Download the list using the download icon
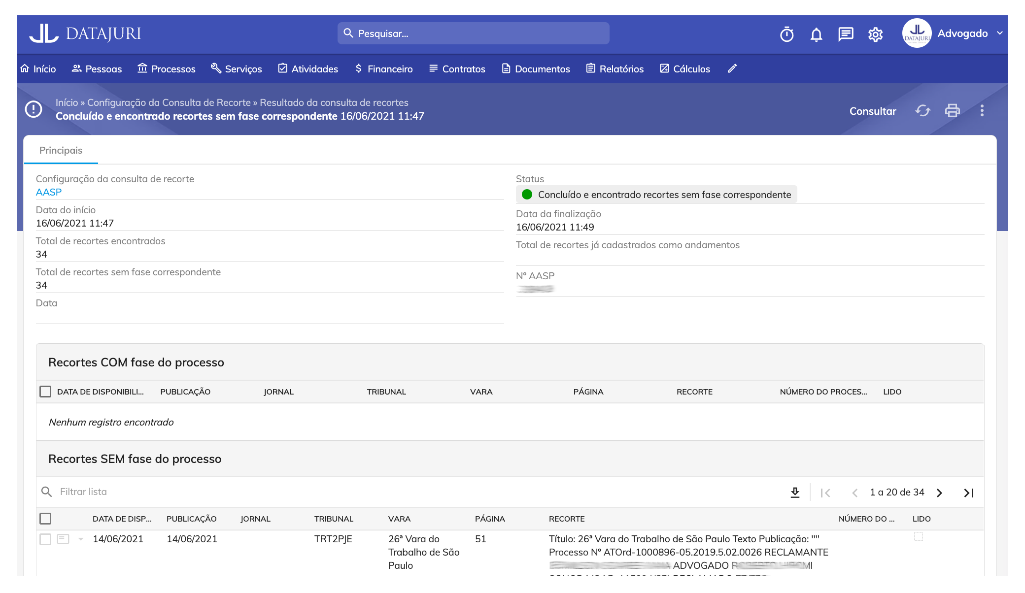This screenshot has height=593, width=1025. tap(795, 492)
